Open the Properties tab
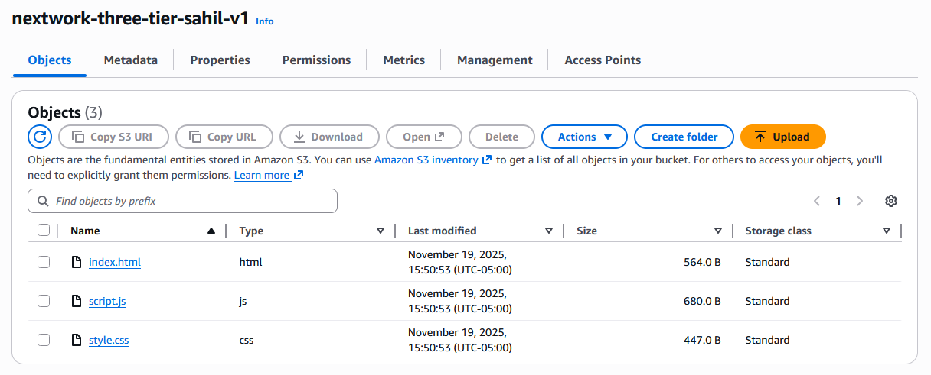Viewport: 931px width, 375px height. 220,60
